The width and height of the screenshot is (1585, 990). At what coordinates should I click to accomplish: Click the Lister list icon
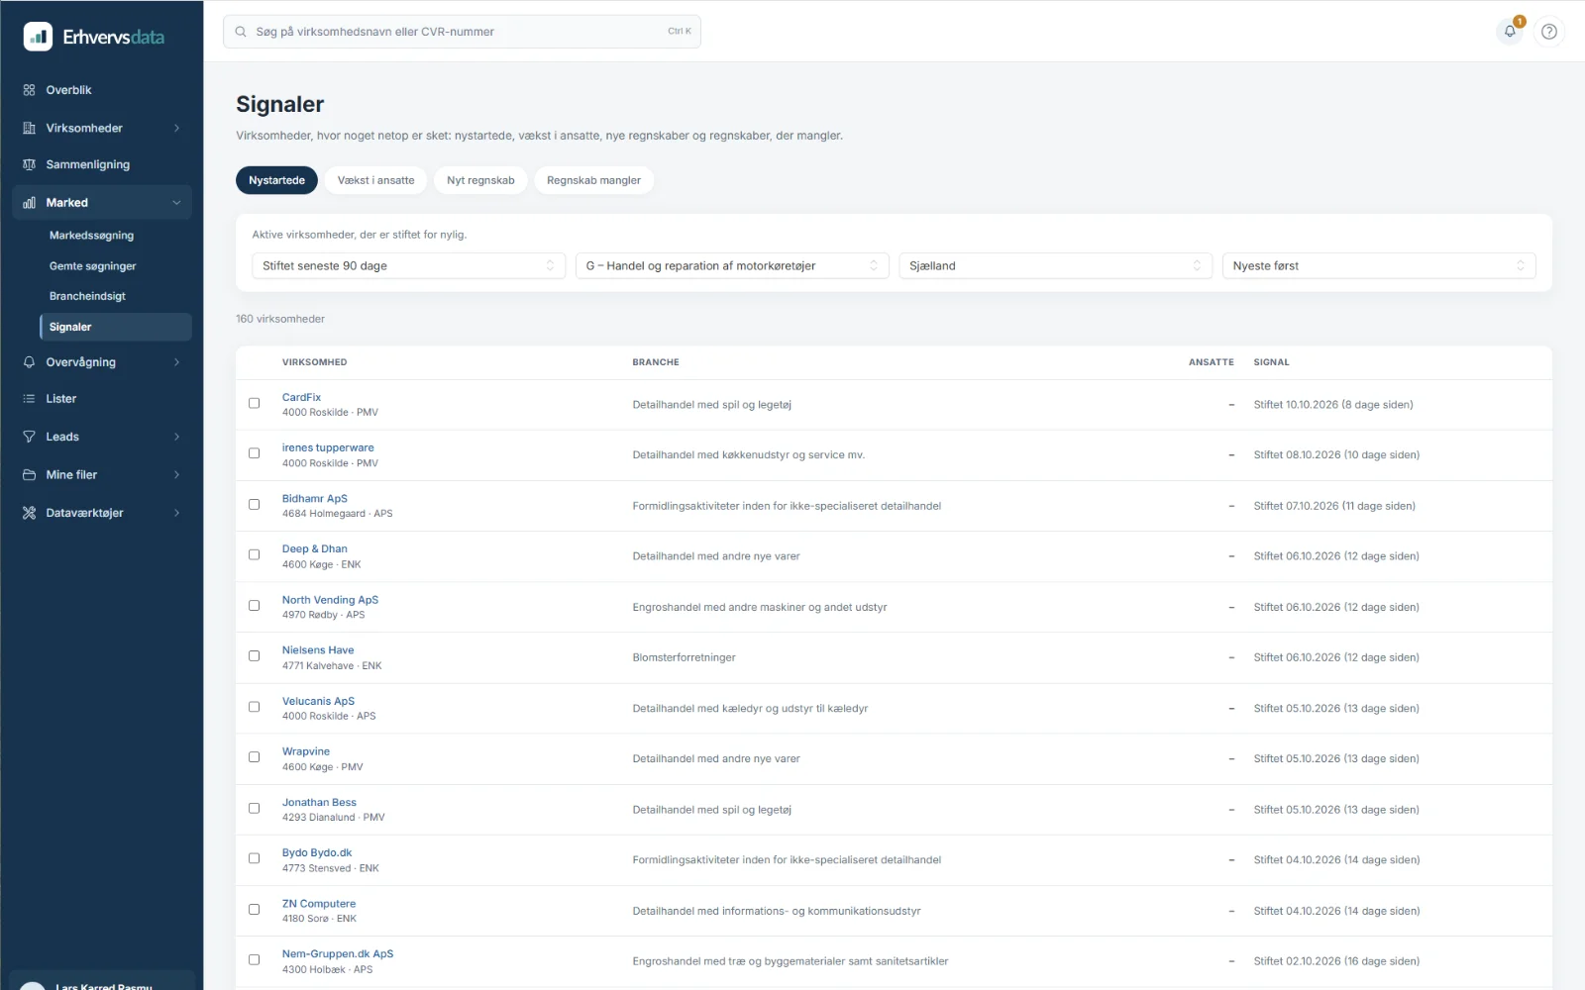29,399
